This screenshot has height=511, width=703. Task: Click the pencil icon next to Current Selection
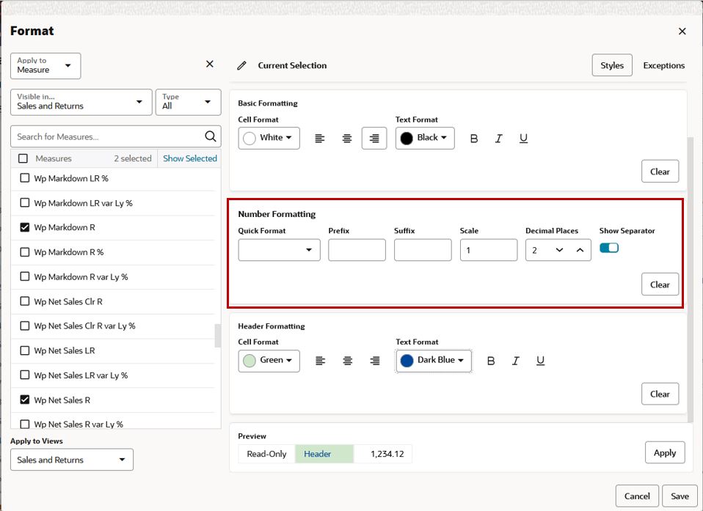[x=241, y=65]
